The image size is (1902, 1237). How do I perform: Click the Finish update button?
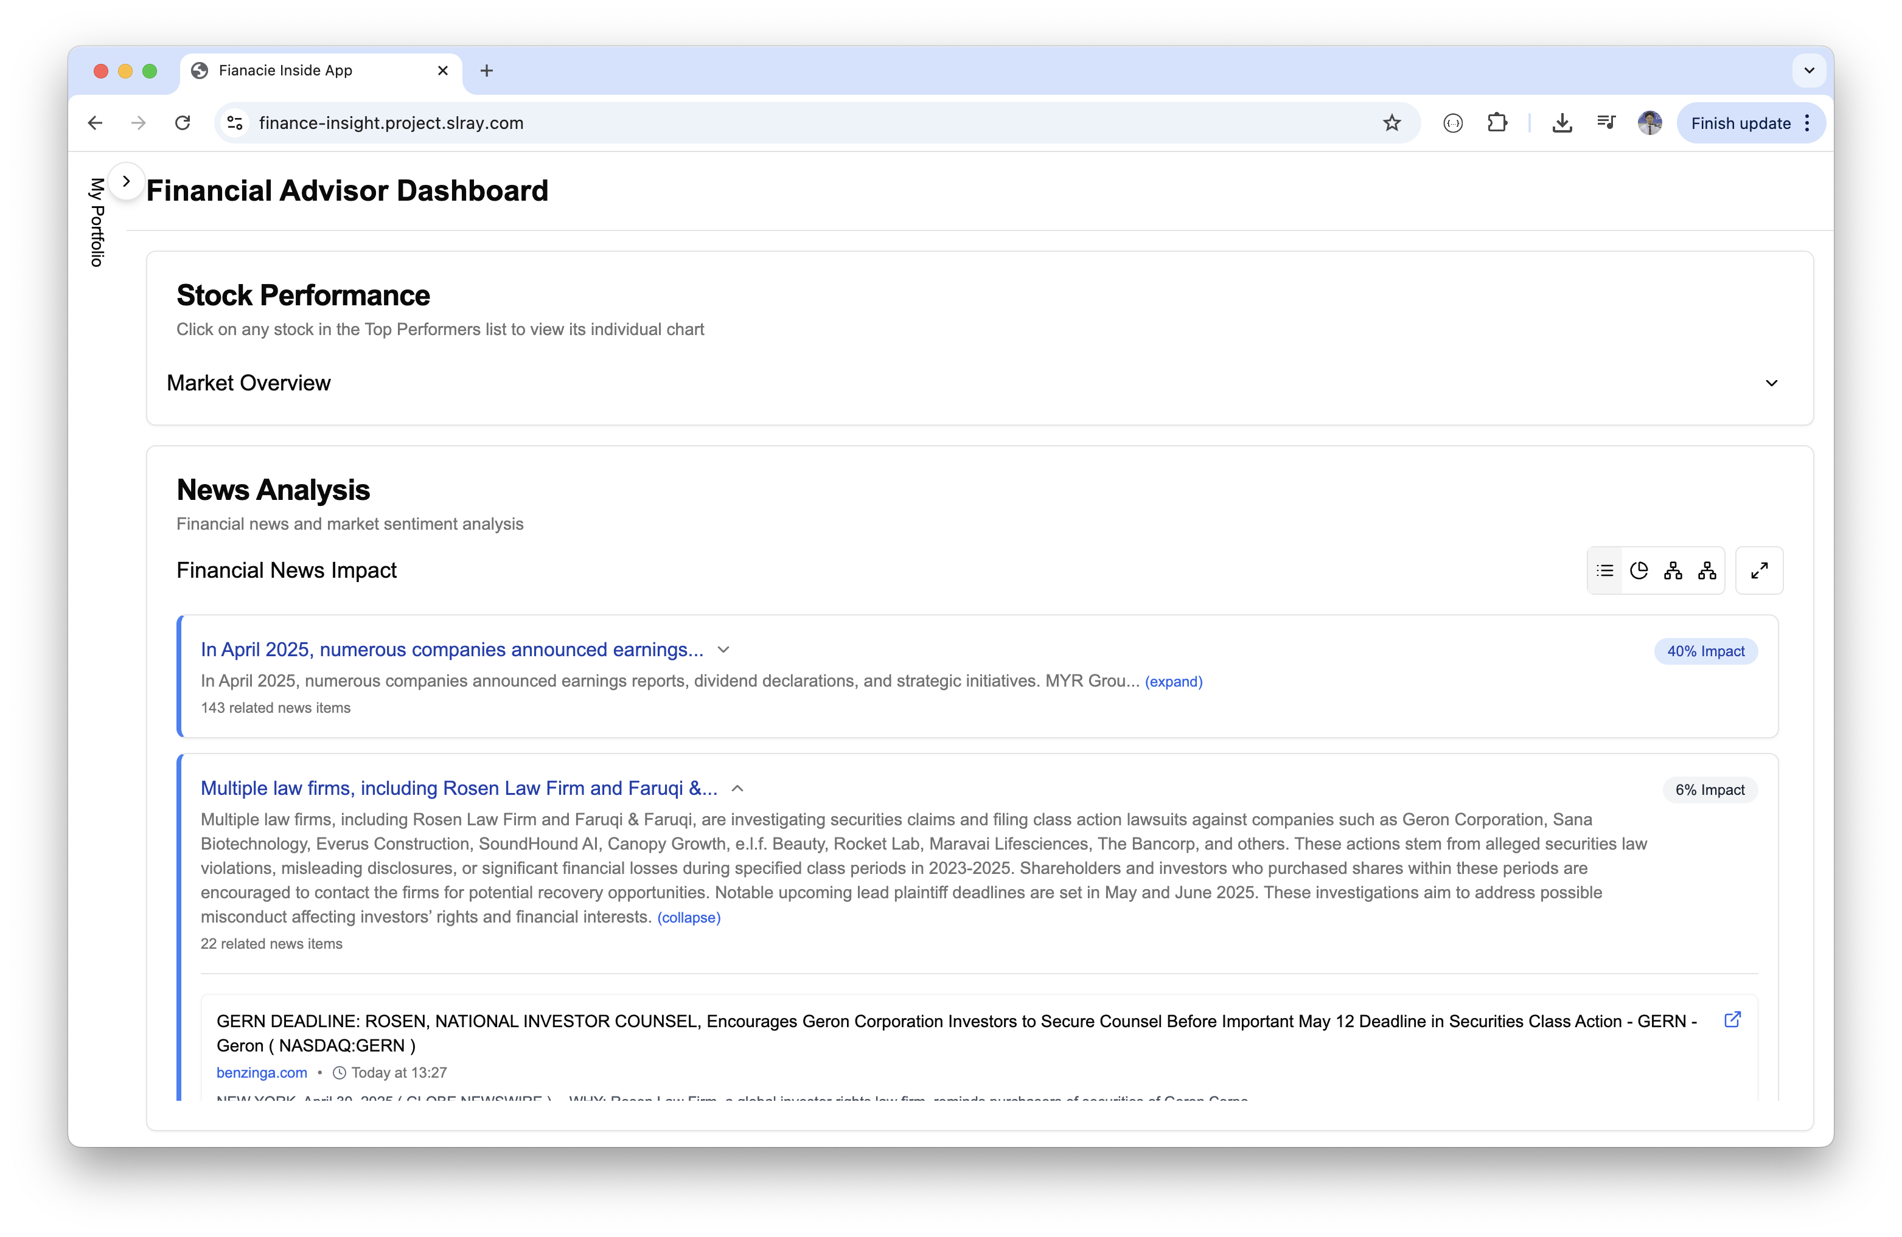1743,123
